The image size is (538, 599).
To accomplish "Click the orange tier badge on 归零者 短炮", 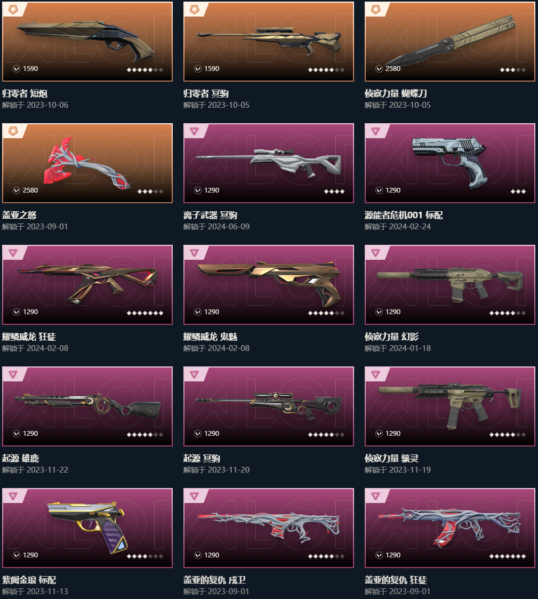I will (13, 10).
